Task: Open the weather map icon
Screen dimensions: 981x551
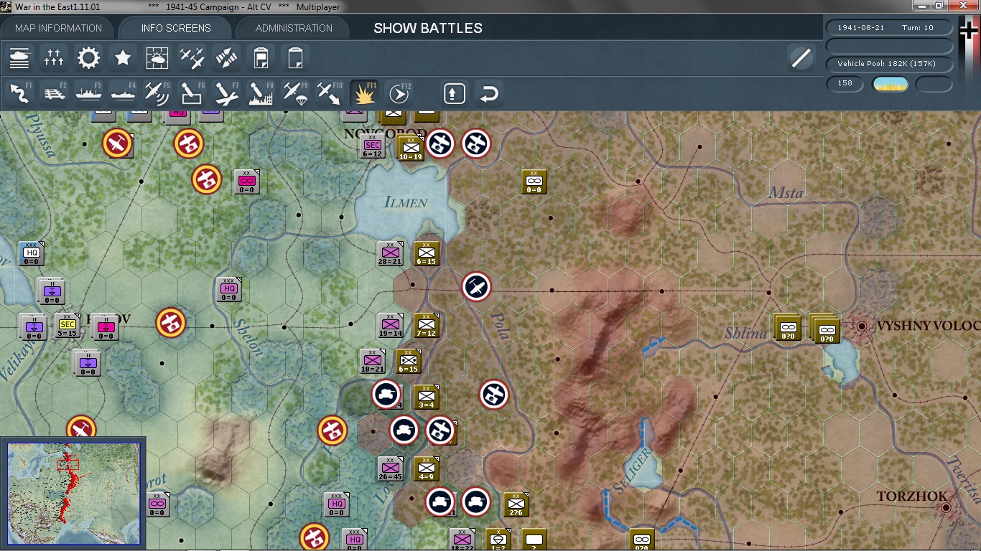Action: 157,57
